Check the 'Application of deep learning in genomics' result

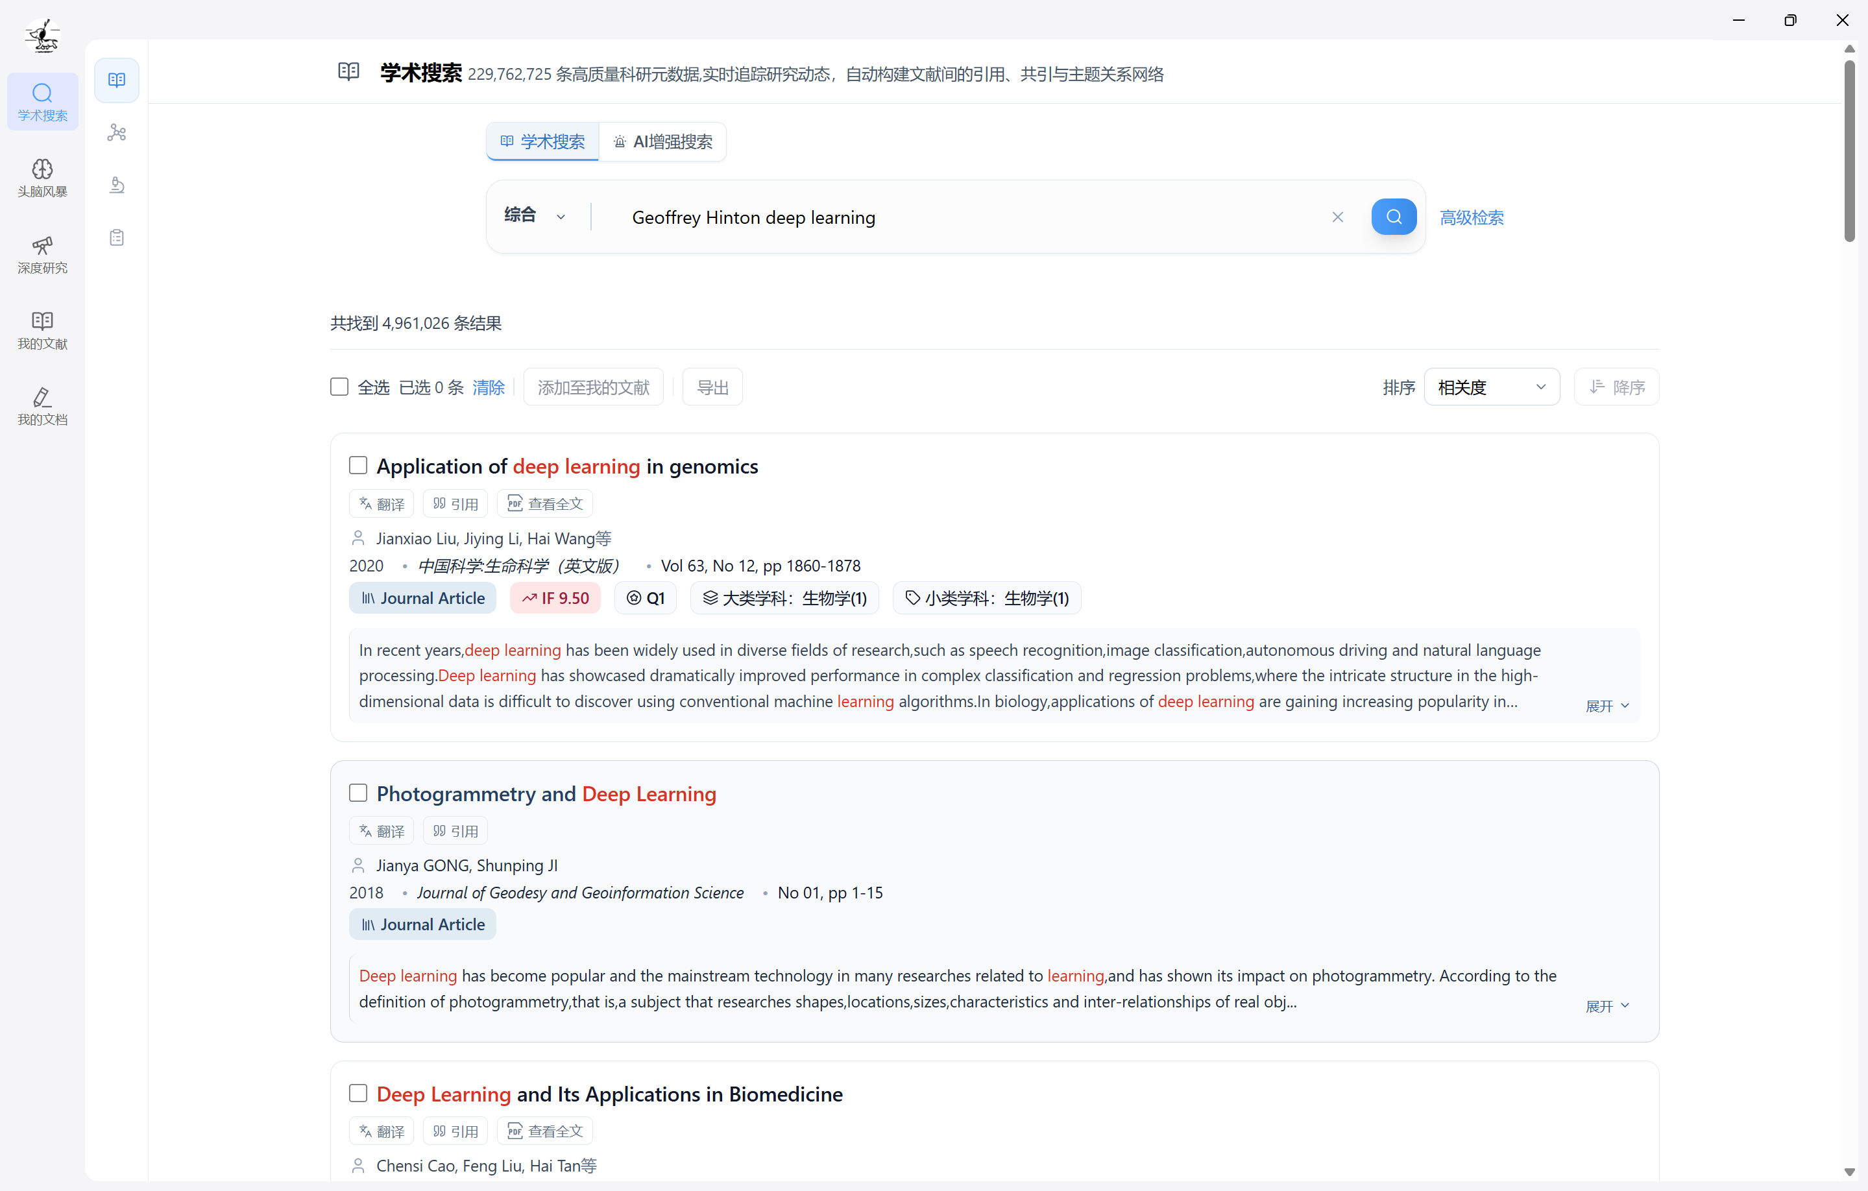click(x=358, y=465)
